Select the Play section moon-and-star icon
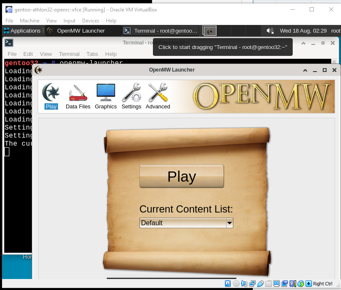 point(51,97)
